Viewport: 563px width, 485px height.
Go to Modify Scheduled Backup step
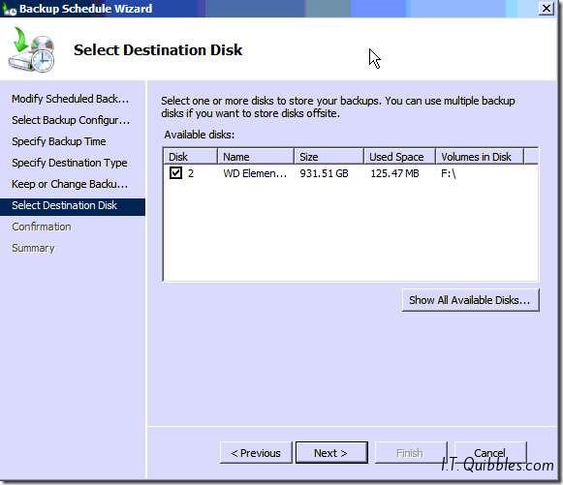(x=70, y=99)
